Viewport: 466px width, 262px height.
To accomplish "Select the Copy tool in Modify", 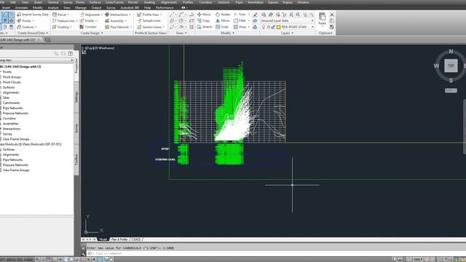I will click(x=204, y=21).
